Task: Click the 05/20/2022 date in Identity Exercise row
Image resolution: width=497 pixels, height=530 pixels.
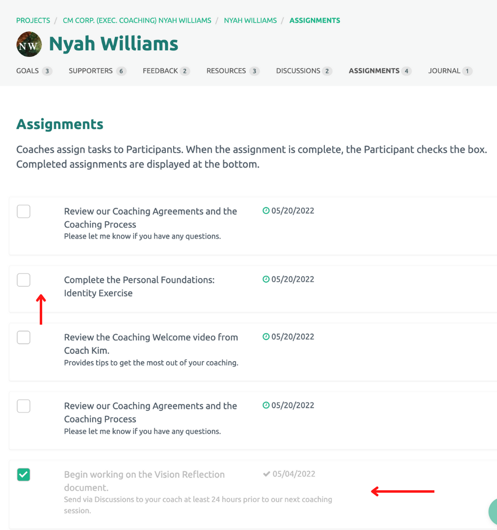Action: pyautogui.click(x=293, y=279)
